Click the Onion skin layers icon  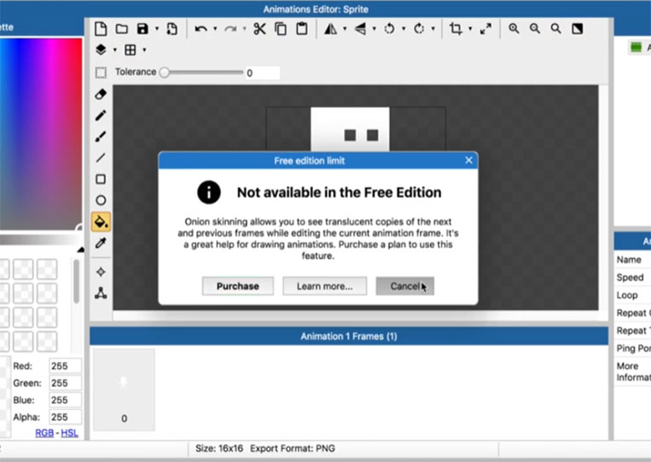(101, 50)
